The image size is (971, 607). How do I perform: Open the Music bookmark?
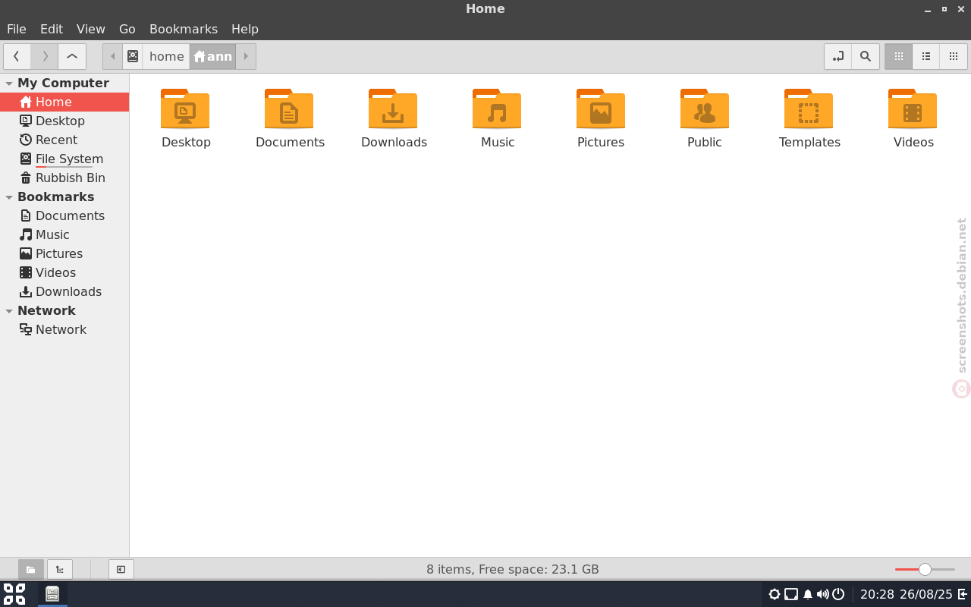coord(64,234)
